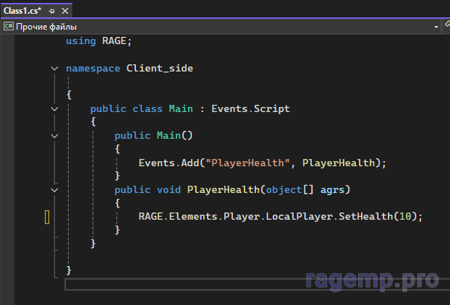Click the C# project icon in navigation bar
The image size is (450, 305).
click(x=9, y=26)
